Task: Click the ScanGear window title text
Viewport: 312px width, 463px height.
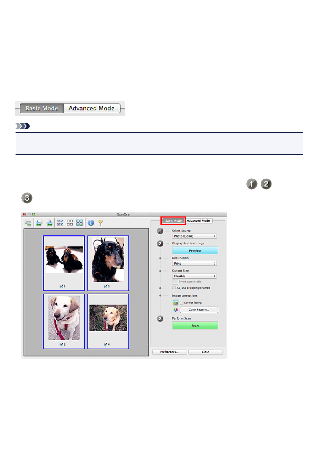Action: tap(124, 215)
